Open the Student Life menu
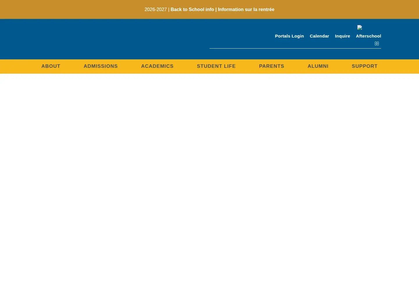 (x=216, y=66)
